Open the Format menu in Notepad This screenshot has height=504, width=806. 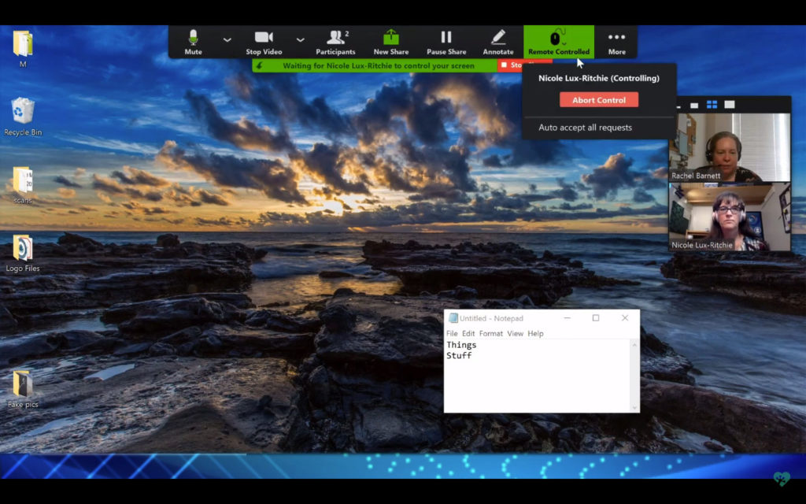coord(491,333)
